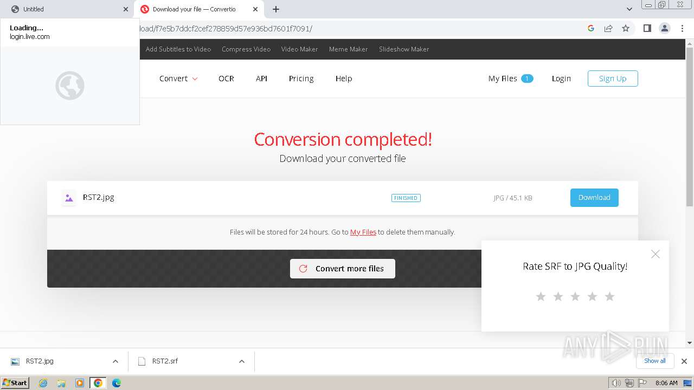Viewport: 694px width, 390px height.
Task: Click the first rating star
Action: point(541,296)
